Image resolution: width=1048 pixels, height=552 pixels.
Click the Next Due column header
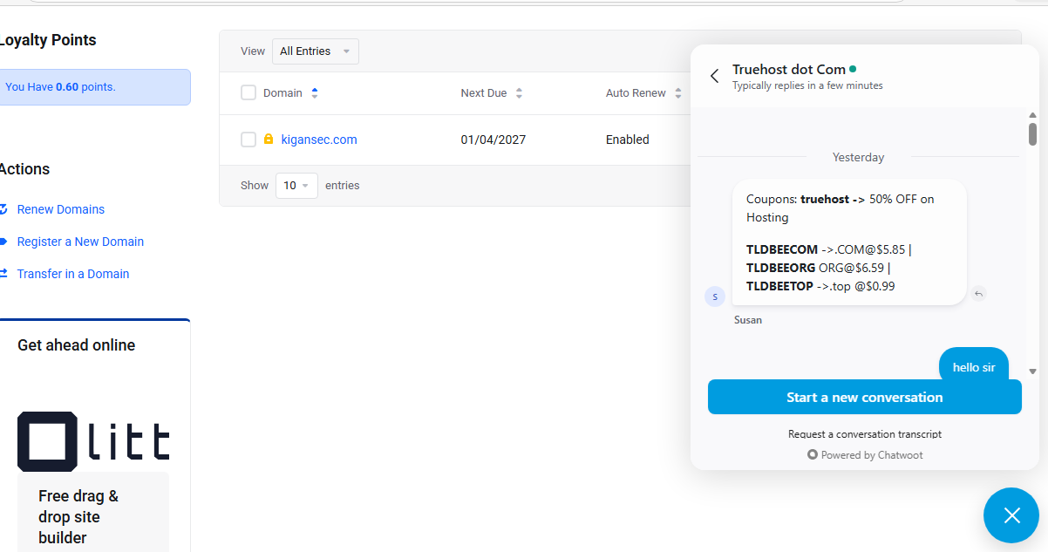tap(484, 93)
